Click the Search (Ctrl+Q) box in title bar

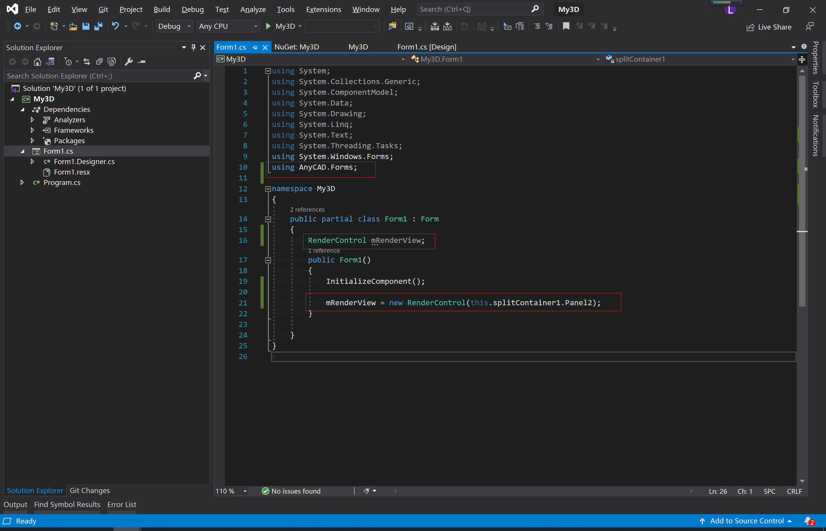pyautogui.click(x=480, y=9)
